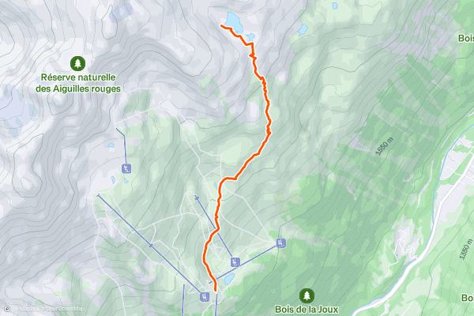The image size is (474, 316).
Task: Open the OpenStreetMap attribution link
Action: tap(65, 309)
